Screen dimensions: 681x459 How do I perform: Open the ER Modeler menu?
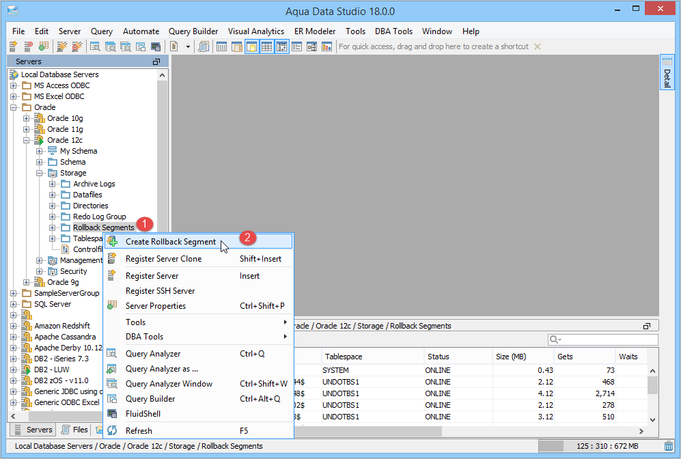pyautogui.click(x=315, y=31)
